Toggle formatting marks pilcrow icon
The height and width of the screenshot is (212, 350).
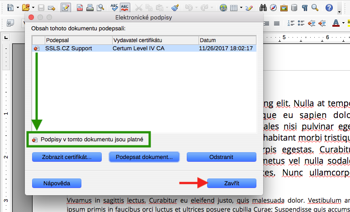click(x=304, y=8)
